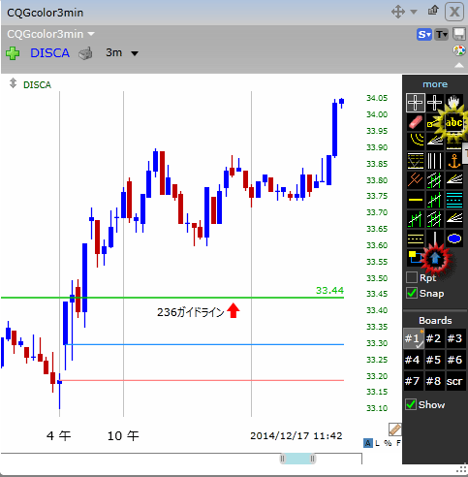
Task: Click the printer icon next to DISCA
Action: click(x=85, y=53)
